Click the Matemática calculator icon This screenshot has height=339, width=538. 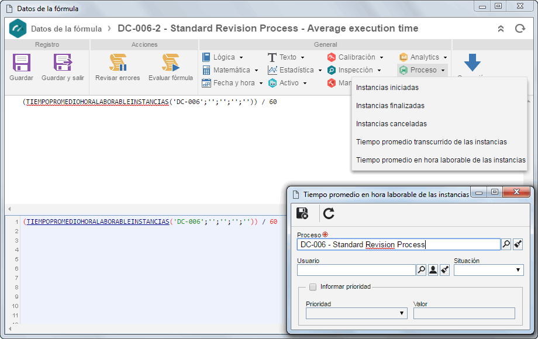[206, 70]
